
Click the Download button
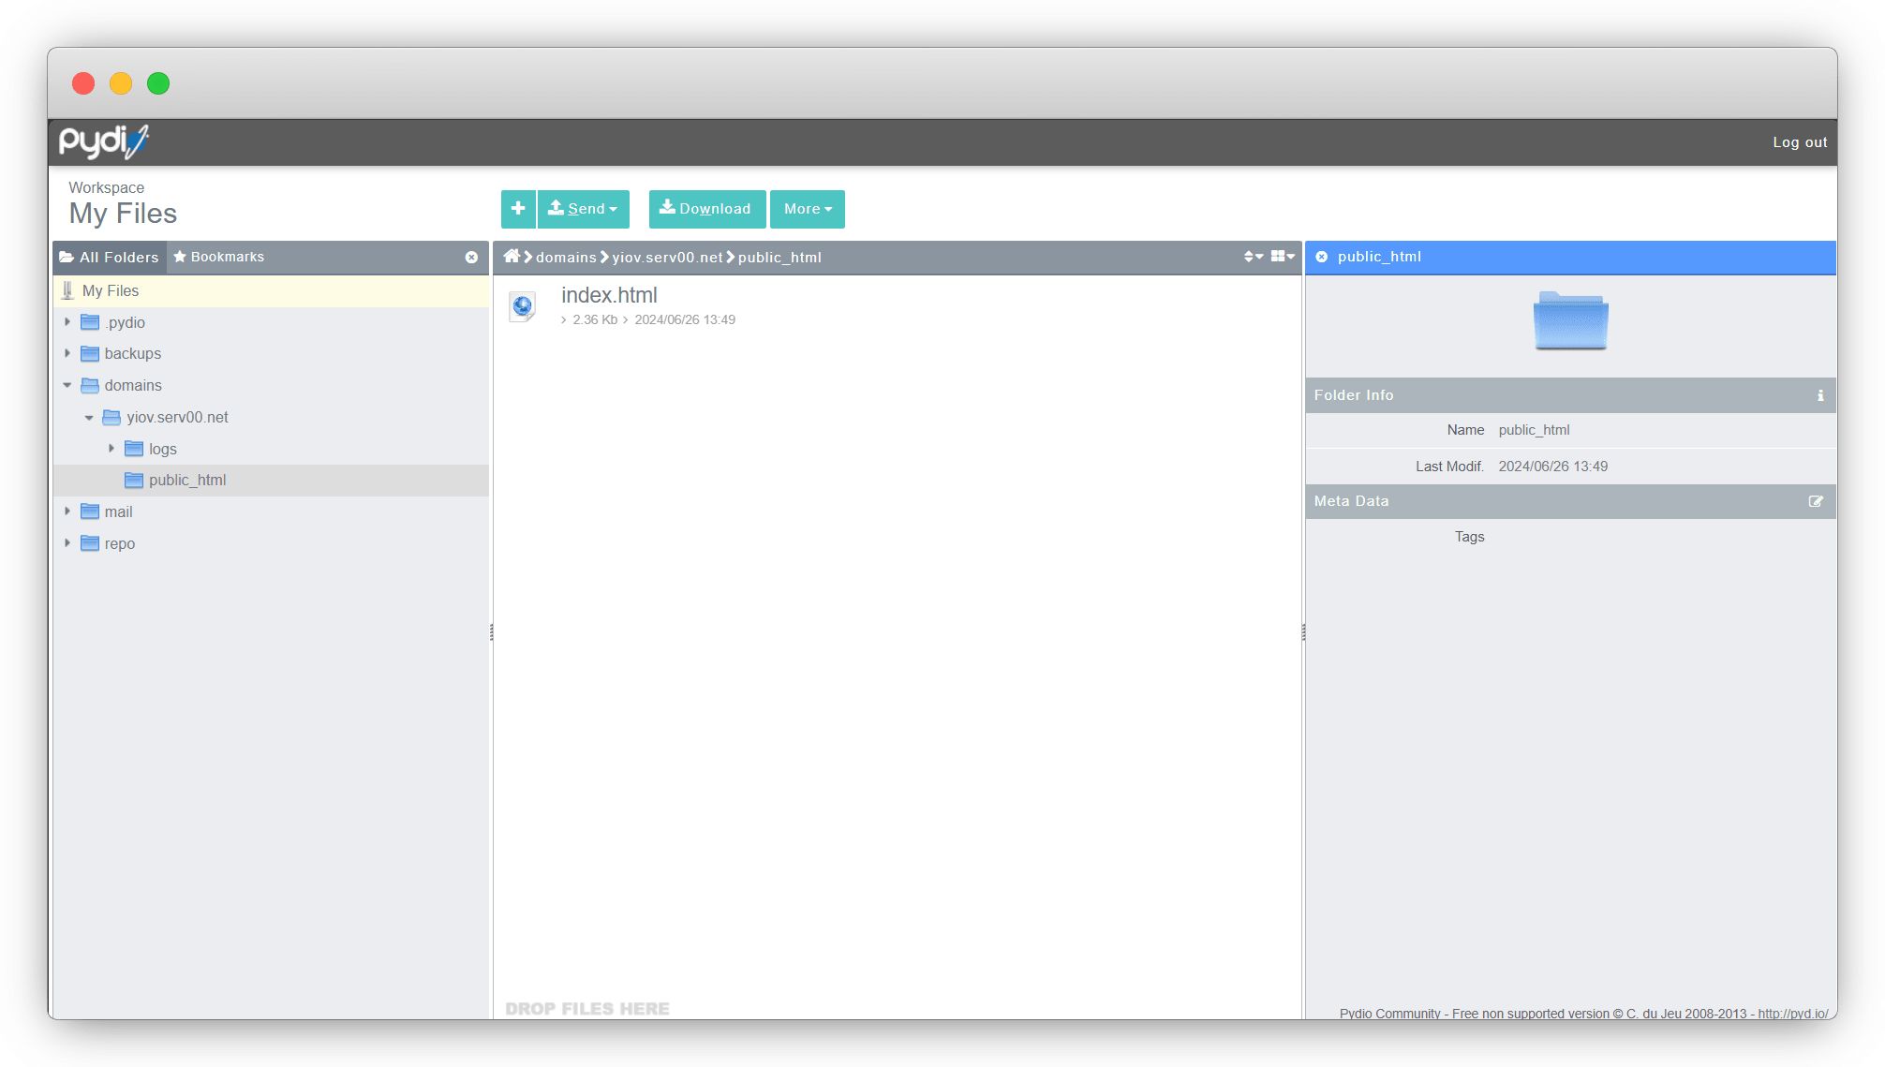point(706,209)
